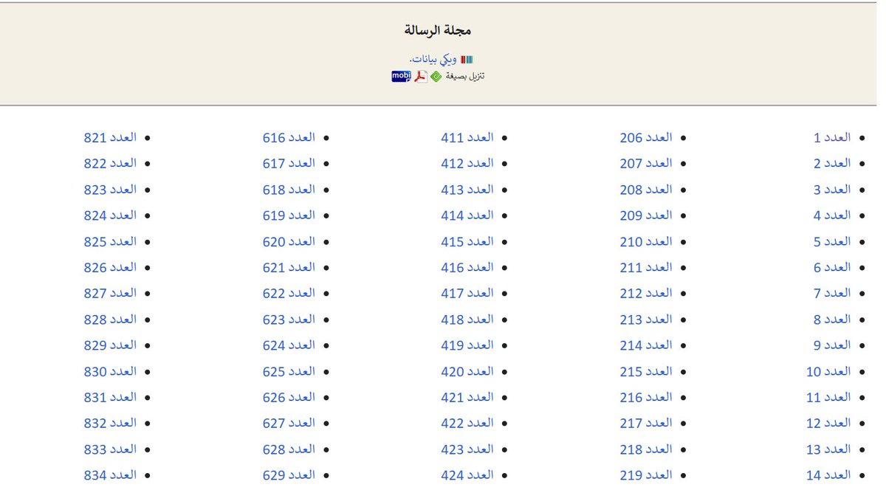Open issue العدد 416
Viewport: 886px width, 490px height.
point(467,267)
